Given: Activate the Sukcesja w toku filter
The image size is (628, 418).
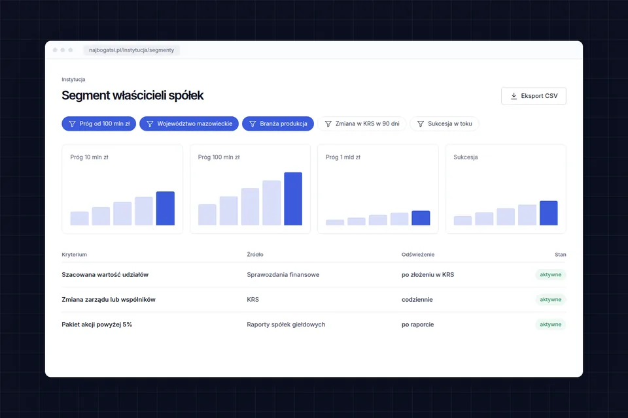Looking at the screenshot, I should [445, 123].
